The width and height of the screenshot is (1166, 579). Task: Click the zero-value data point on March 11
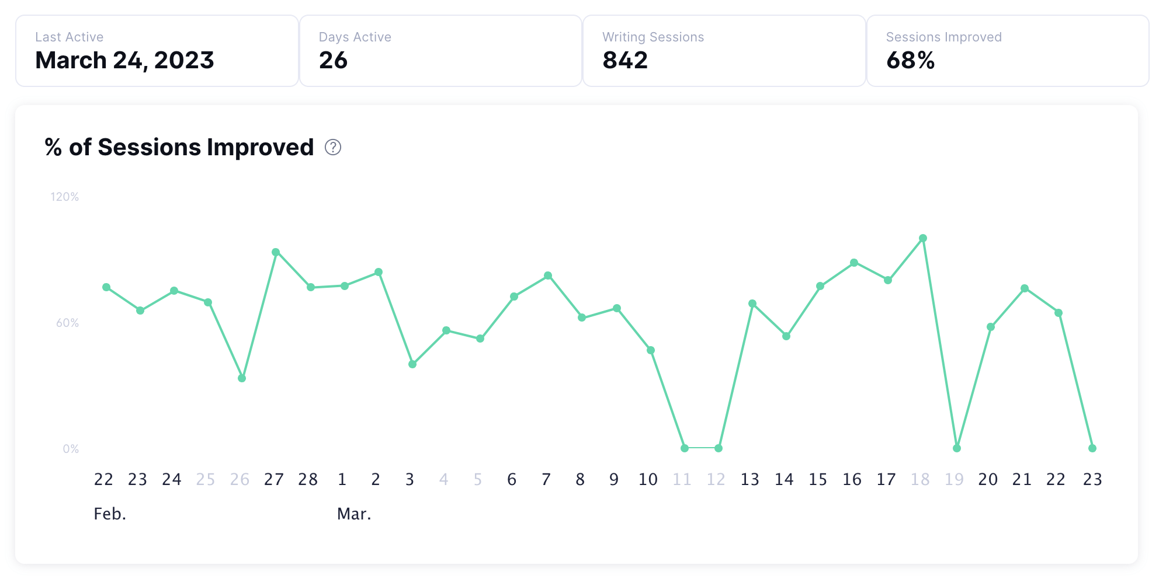[x=683, y=448]
